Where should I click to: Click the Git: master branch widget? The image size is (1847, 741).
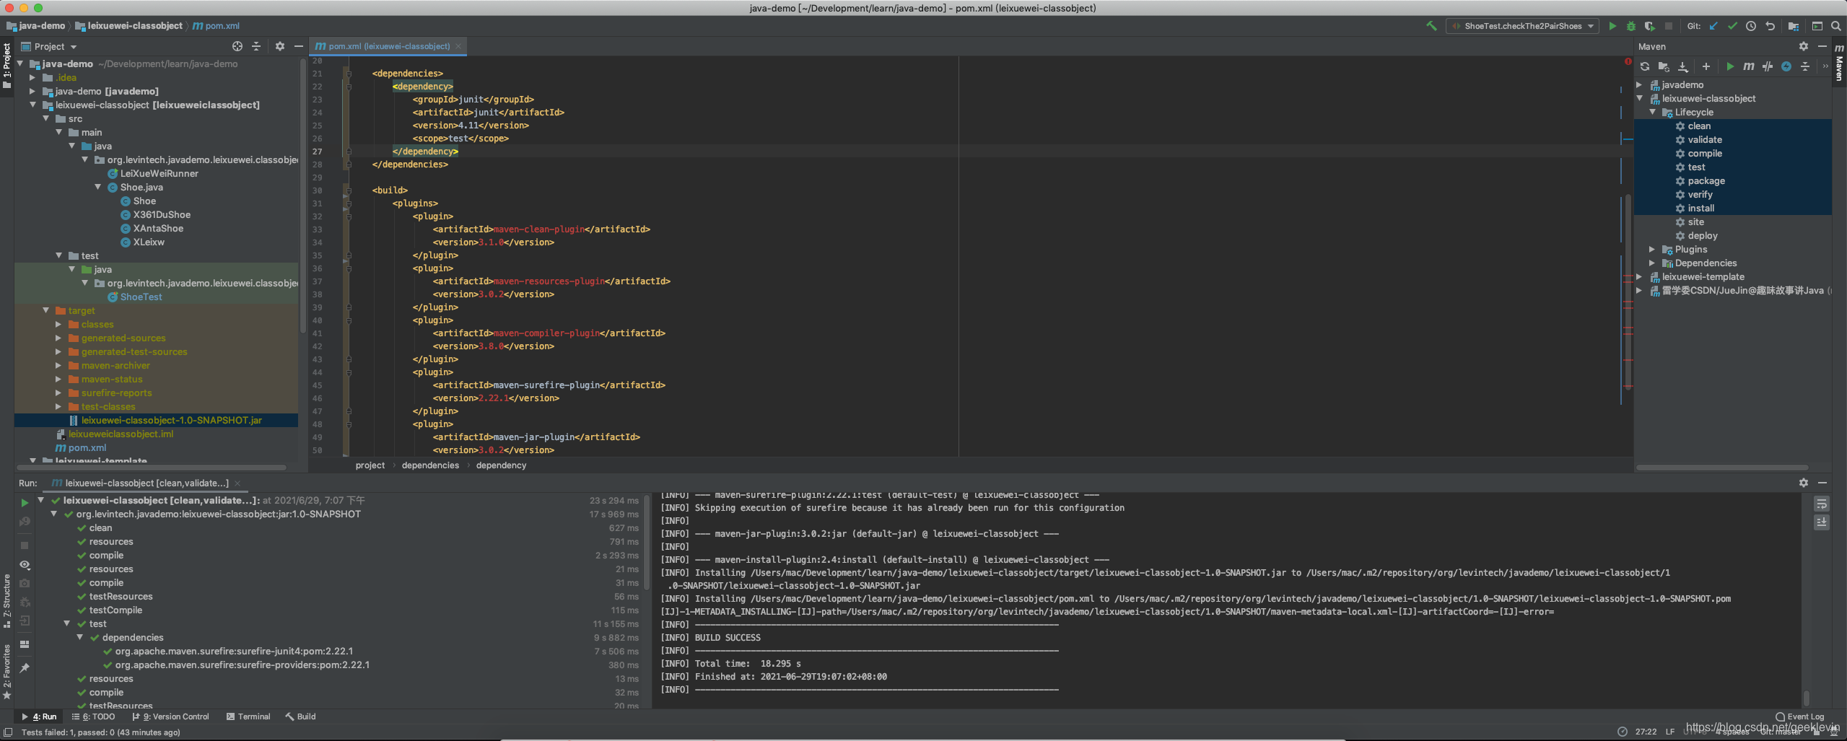(x=1780, y=732)
